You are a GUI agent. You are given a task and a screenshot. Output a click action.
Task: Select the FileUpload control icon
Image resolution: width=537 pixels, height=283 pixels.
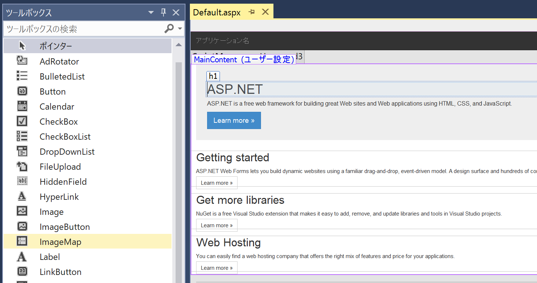[60, 166]
